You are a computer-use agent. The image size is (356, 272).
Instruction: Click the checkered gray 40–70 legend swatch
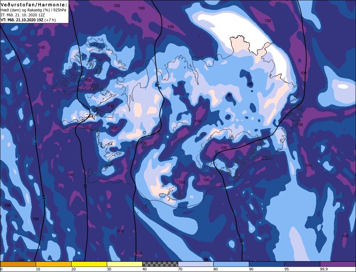pyautogui.click(x=160, y=264)
